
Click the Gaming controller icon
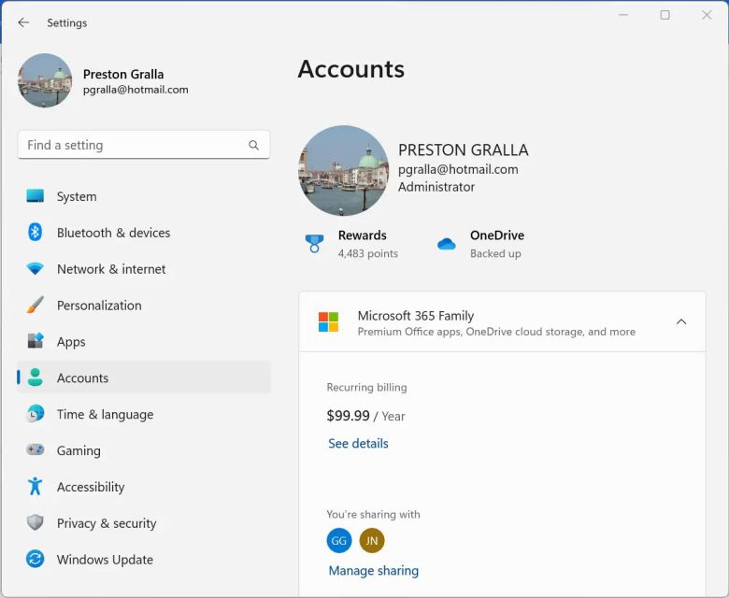pyautogui.click(x=36, y=450)
